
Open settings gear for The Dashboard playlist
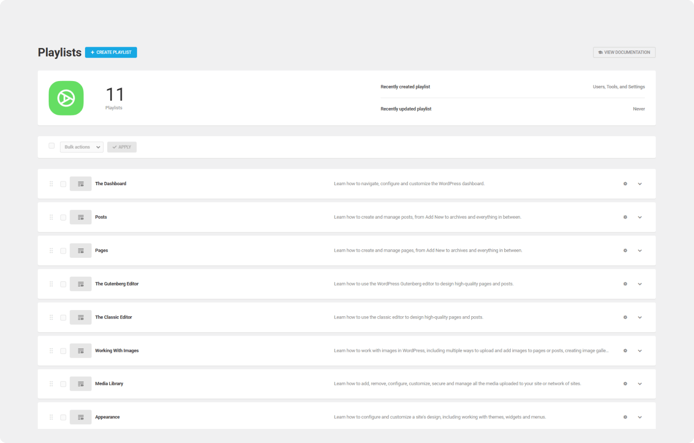pyautogui.click(x=625, y=184)
